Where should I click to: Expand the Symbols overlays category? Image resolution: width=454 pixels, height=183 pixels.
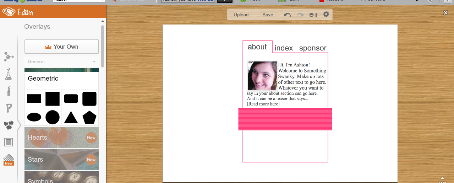[x=62, y=177]
